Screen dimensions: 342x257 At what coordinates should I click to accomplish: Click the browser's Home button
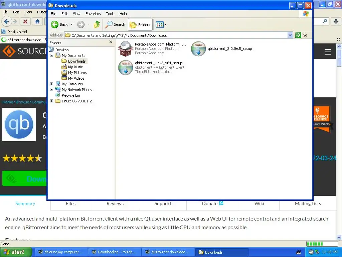[37, 21]
